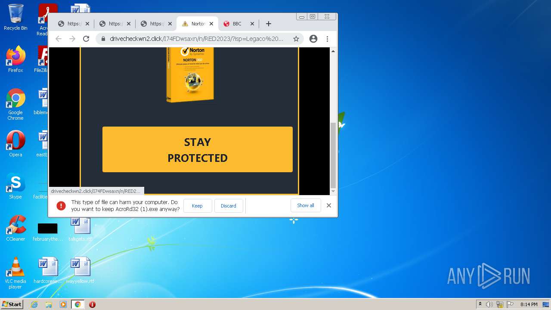Select the Firefox desktop shortcut
Viewport: 551px width, 310px height.
pyautogui.click(x=15, y=59)
